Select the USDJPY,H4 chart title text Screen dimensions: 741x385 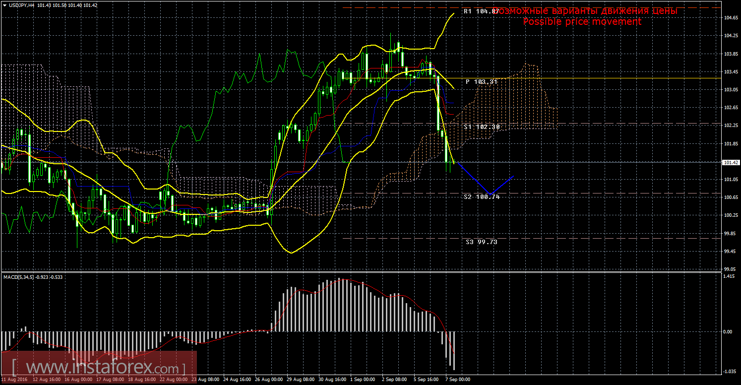(21, 5)
